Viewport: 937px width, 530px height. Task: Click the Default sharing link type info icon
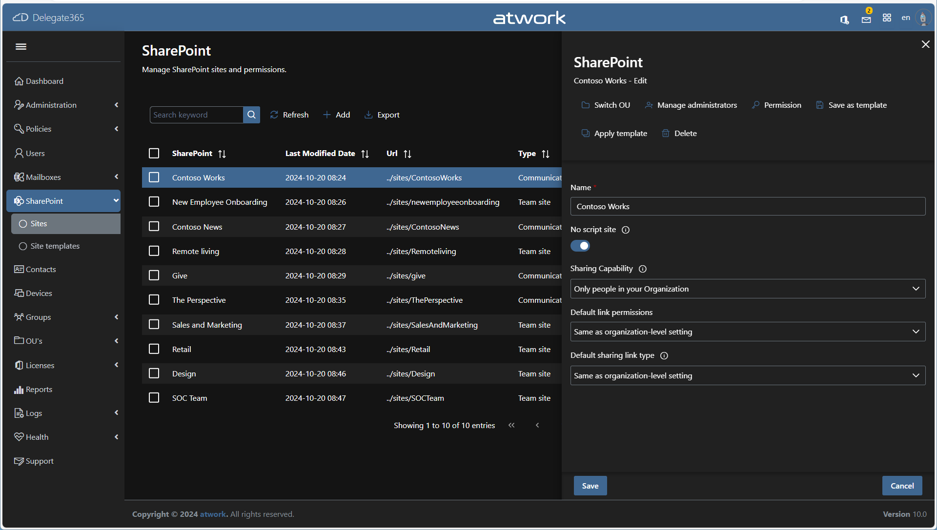[664, 355]
